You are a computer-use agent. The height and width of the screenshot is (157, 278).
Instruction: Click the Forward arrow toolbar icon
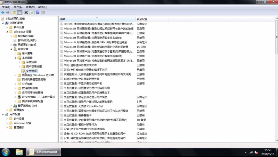tap(7, 12)
